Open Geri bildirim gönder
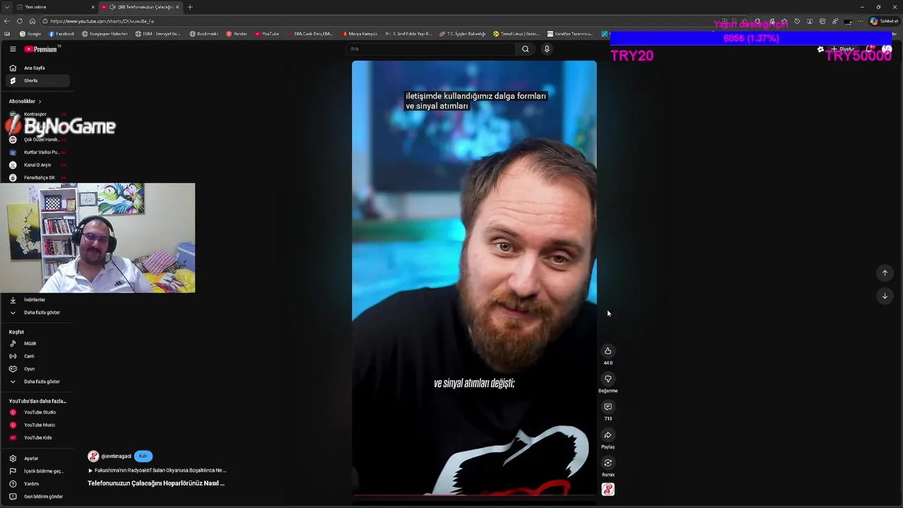This screenshot has width=903, height=508. click(x=37, y=497)
